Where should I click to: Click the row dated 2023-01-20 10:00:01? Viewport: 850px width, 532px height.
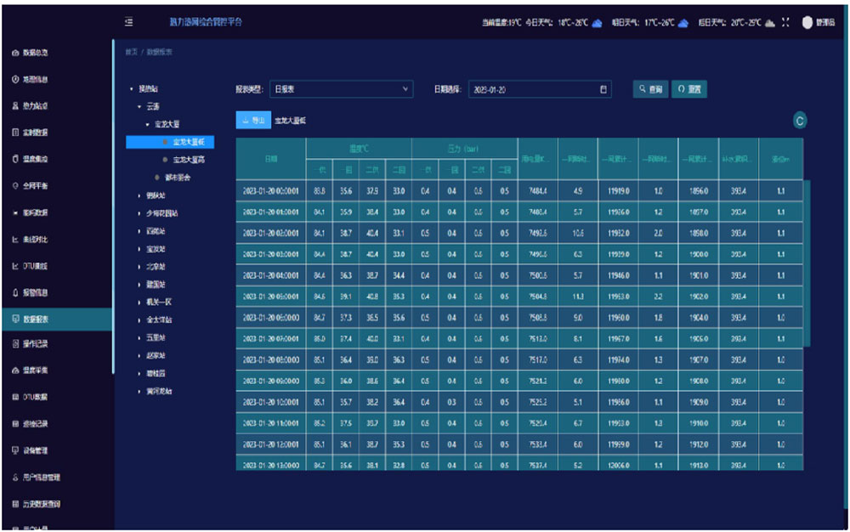(x=519, y=402)
